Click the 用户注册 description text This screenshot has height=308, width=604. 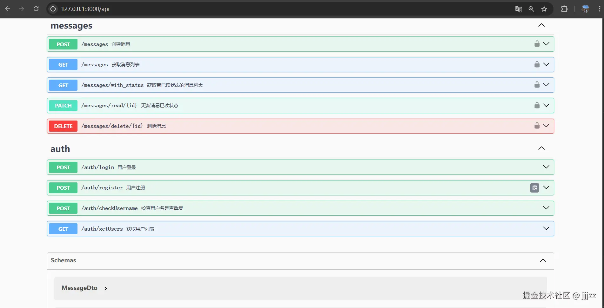point(136,188)
